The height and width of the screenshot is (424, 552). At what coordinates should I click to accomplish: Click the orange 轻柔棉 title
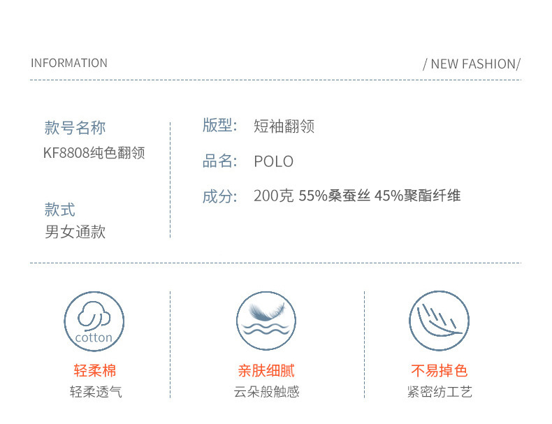(94, 371)
